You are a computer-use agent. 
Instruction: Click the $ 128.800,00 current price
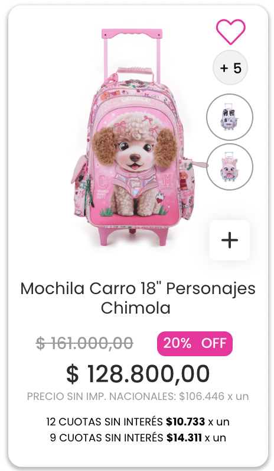(138, 374)
